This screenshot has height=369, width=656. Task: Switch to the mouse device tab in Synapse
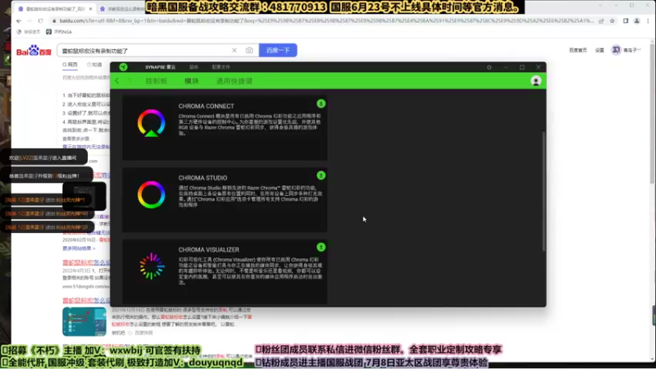pos(194,67)
